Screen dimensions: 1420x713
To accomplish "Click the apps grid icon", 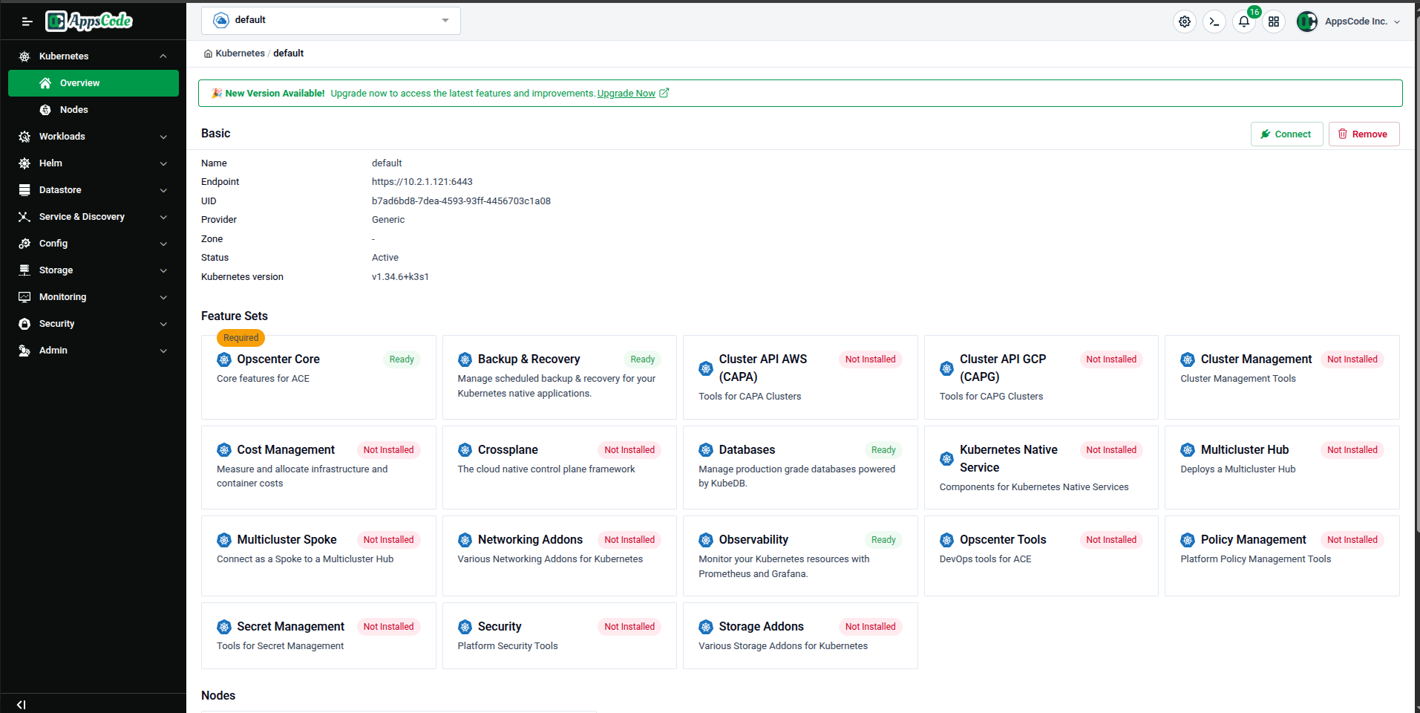I will [x=1273, y=22].
